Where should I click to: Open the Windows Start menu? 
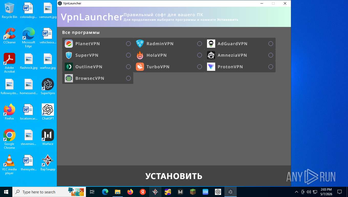[x=6, y=192]
